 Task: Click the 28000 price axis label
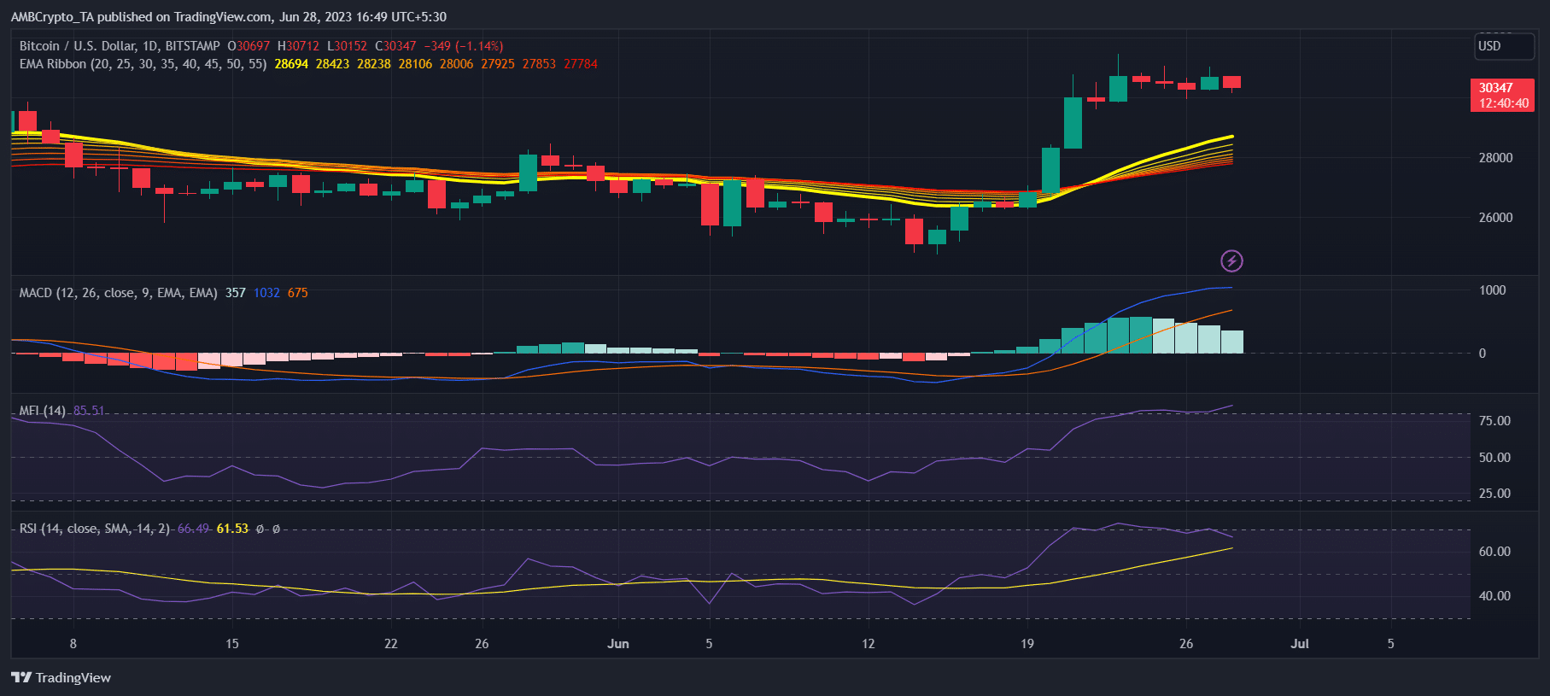1495,158
